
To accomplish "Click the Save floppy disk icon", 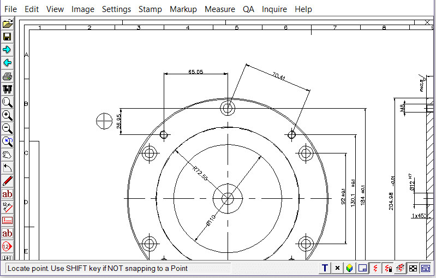I will coord(7,37).
